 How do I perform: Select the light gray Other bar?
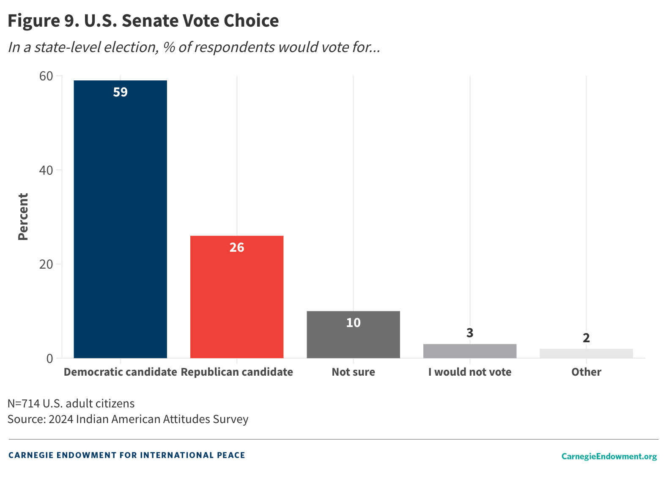(586, 354)
